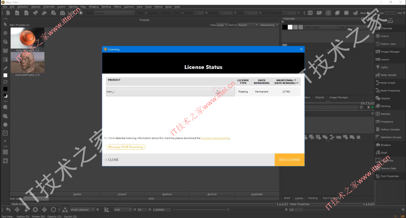Open Image Manager palette from sidebar
The width and height of the screenshot is (406, 218).
(390, 52)
